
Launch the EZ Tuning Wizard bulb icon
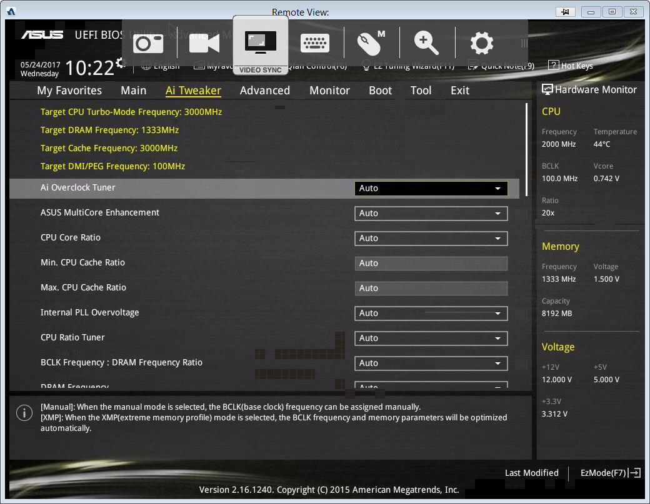pyautogui.click(x=366, y=66)
